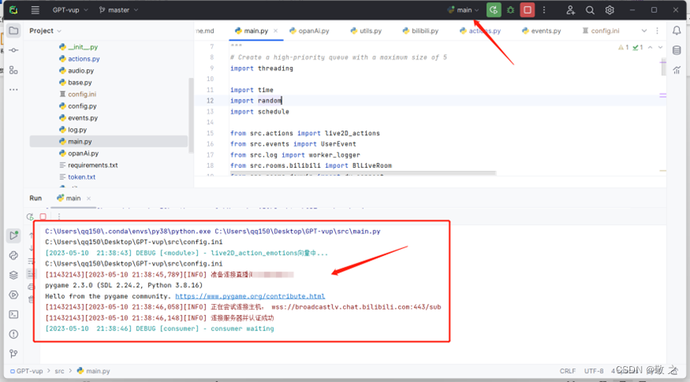Viewport: 690px width, 382px height.
Task: Open the main menu hamburger icon
Action: 35,10
